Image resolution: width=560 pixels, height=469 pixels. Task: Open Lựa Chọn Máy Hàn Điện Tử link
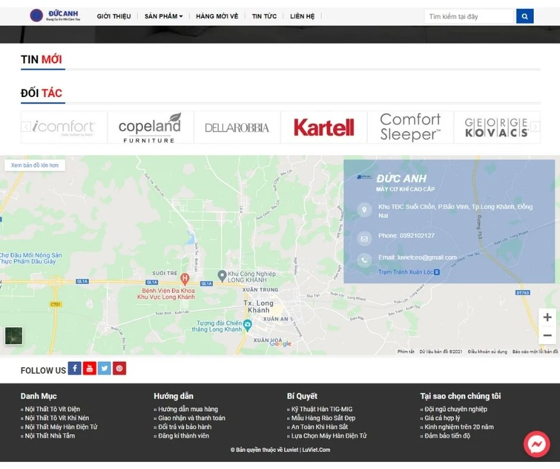[329, 436]
